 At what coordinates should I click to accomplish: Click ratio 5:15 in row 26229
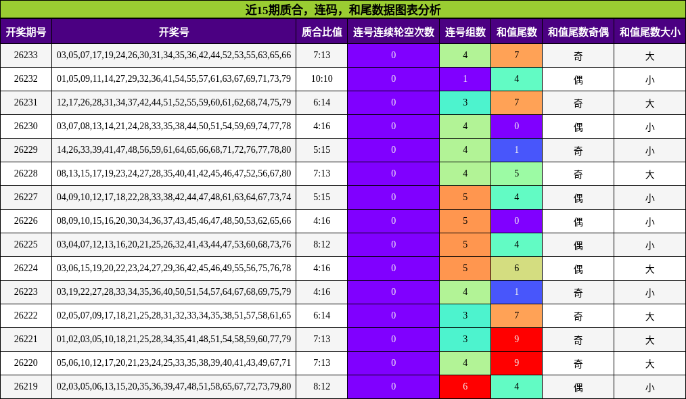coord(321,149)
